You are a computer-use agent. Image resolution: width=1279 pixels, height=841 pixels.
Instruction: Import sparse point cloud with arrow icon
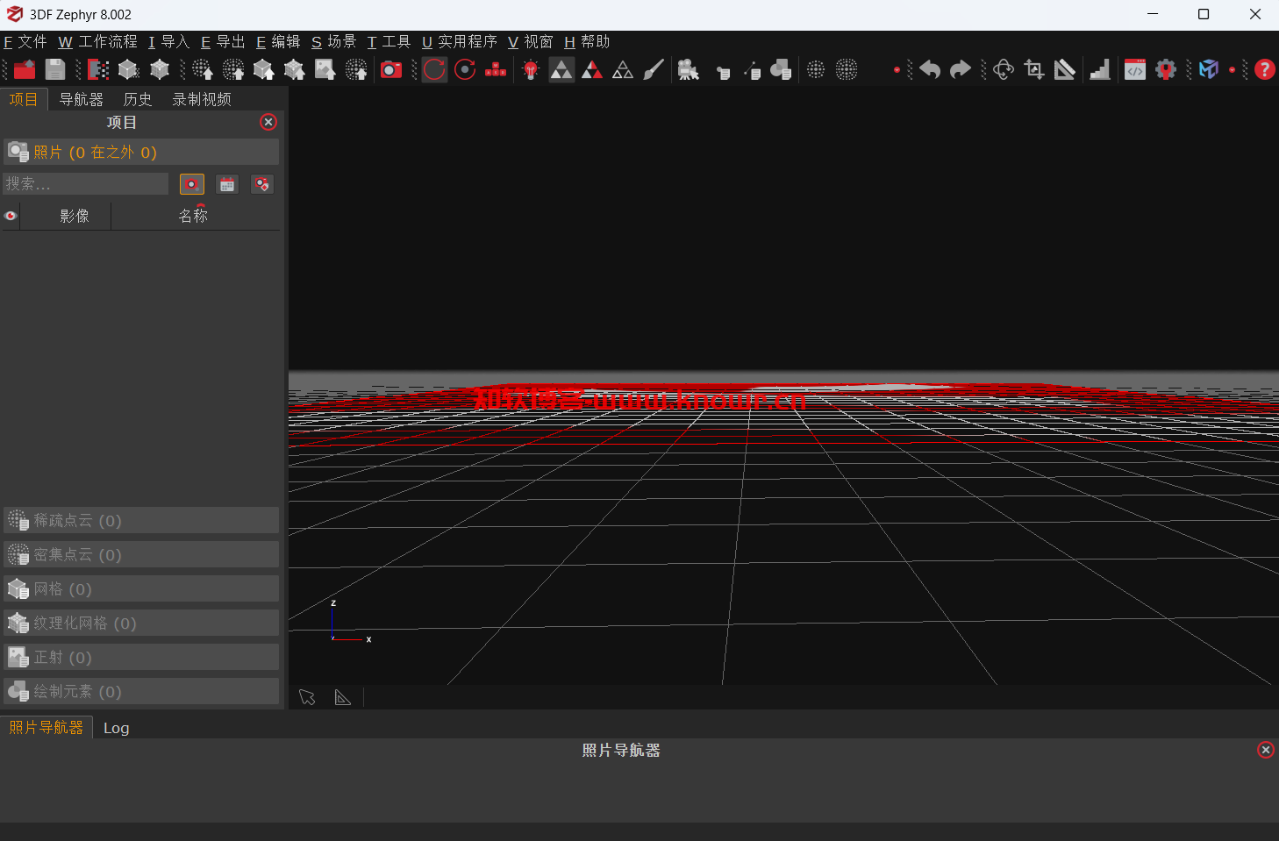[203, 70]
